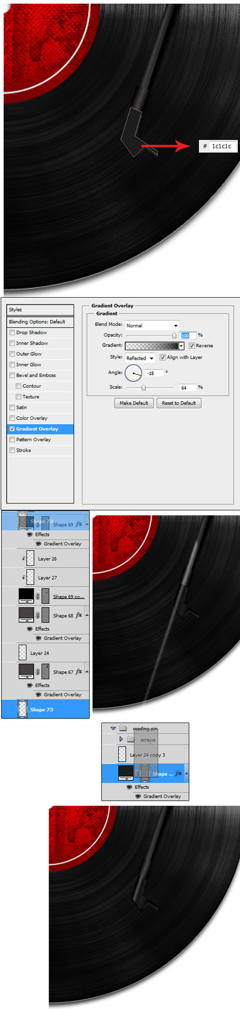This screenshot has width=240, height=1009.
Task: Click the Opacity slider handle
Action: 174,336
